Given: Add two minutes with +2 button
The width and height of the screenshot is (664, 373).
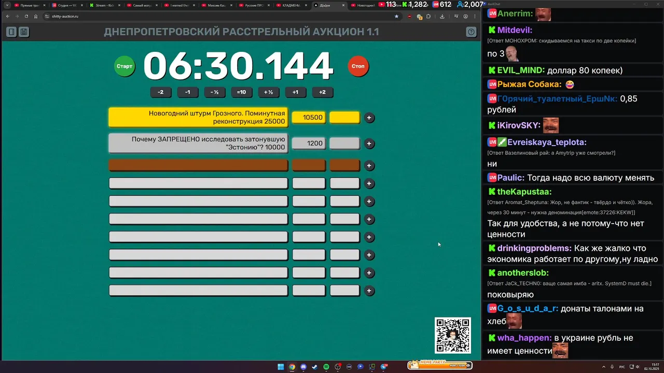Looking at the screenshot, I should [322, 92].
